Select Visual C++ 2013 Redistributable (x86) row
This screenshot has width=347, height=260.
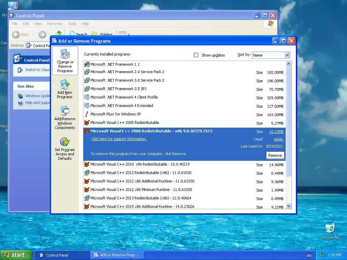coord(184,198)
